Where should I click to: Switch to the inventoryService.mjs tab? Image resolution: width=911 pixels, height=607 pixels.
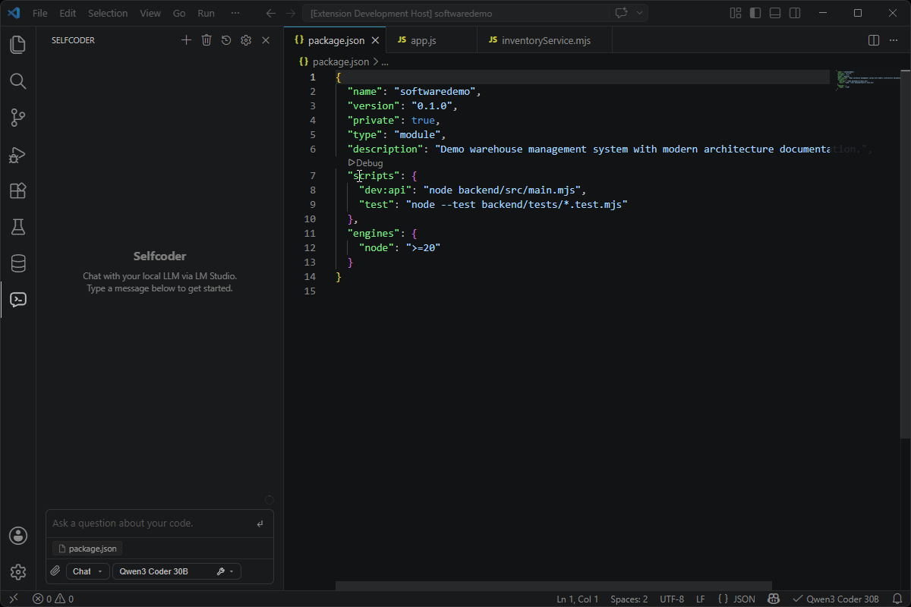pyautogui.click(x=546, y=40)
